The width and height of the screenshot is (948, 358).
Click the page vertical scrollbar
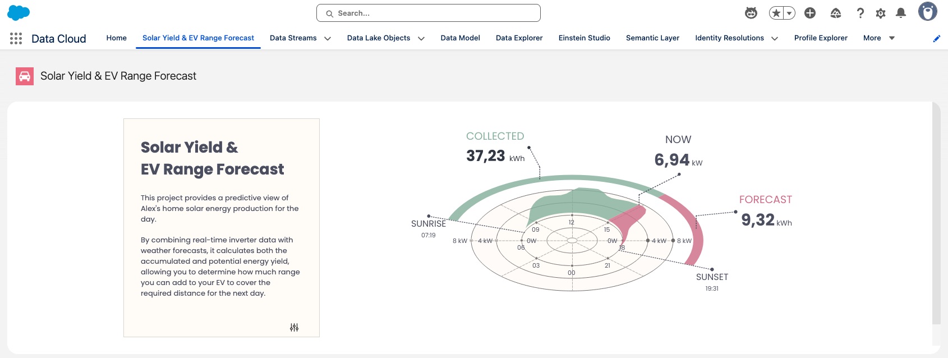(936, 213)
